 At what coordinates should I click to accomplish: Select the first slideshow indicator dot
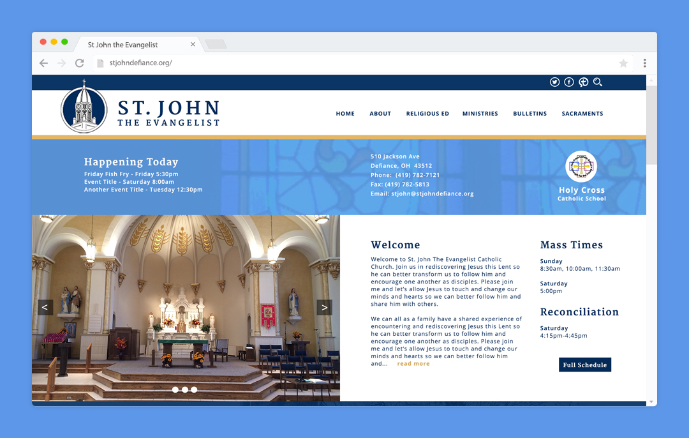coord(175,389)
